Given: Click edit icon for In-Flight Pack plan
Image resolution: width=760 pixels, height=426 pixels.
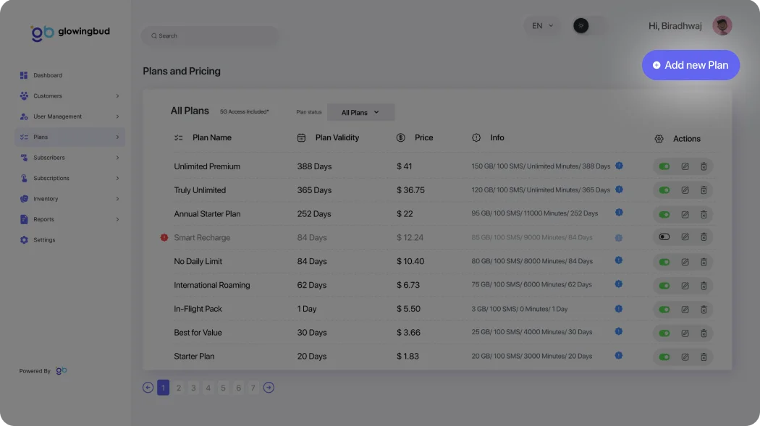Looking at the screenshot, I should (x=685, y=310).
